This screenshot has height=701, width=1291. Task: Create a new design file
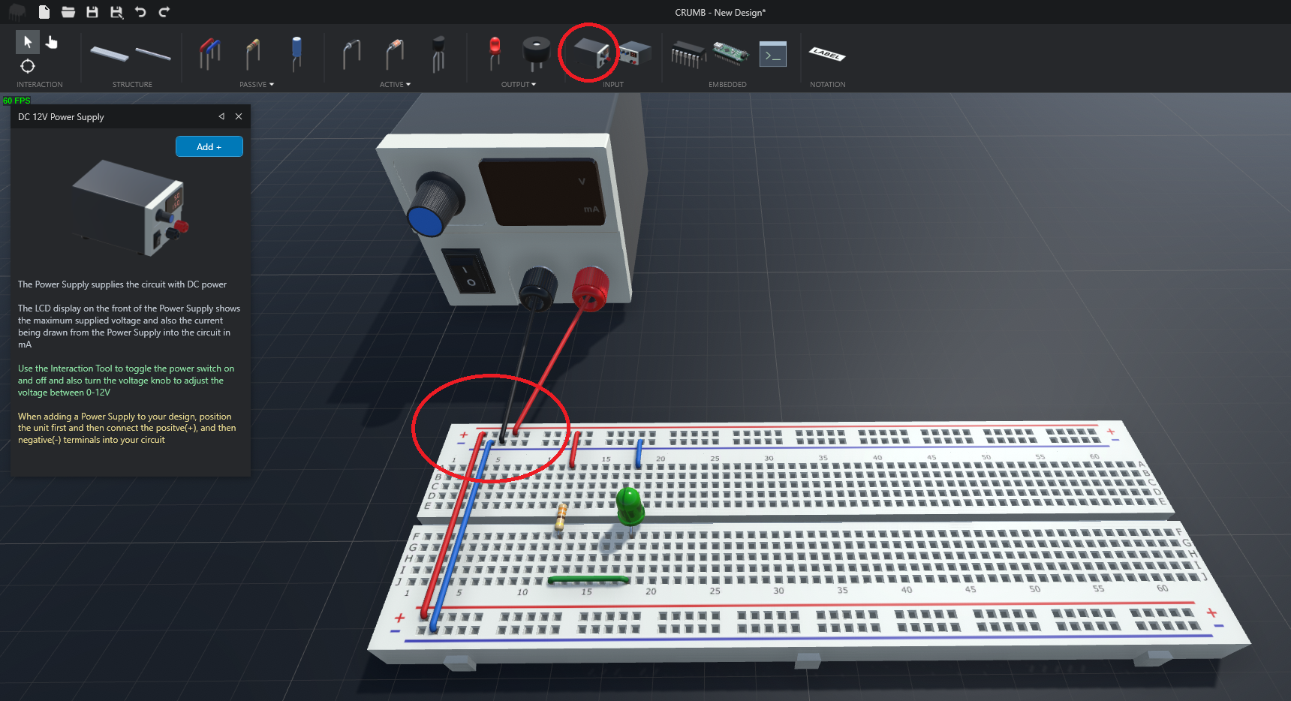click(44, 12)
